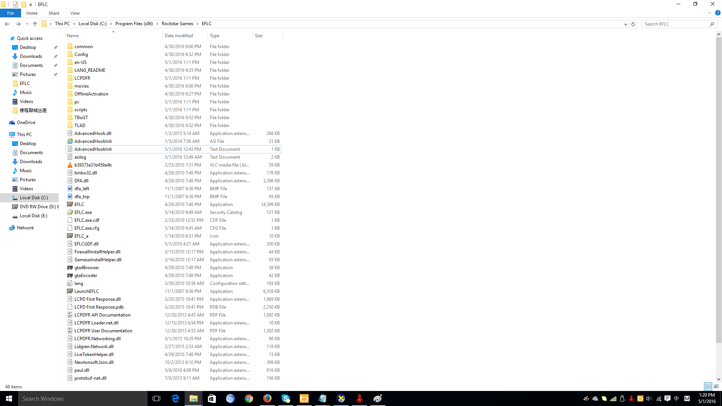Select Local Disk (E:) in navigation pane
The height and width of the screenshot is (406, 722).
[x=33, y=216]
